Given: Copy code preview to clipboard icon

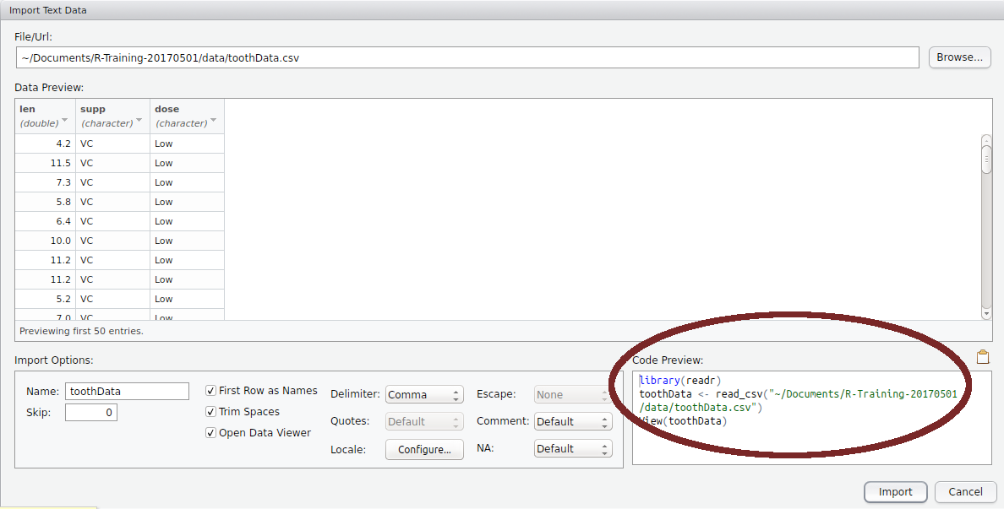Looking at the screenshot, I should pyautogui.click(x=982, y=357).
